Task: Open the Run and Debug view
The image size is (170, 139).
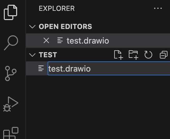Action: click(11, 104)
